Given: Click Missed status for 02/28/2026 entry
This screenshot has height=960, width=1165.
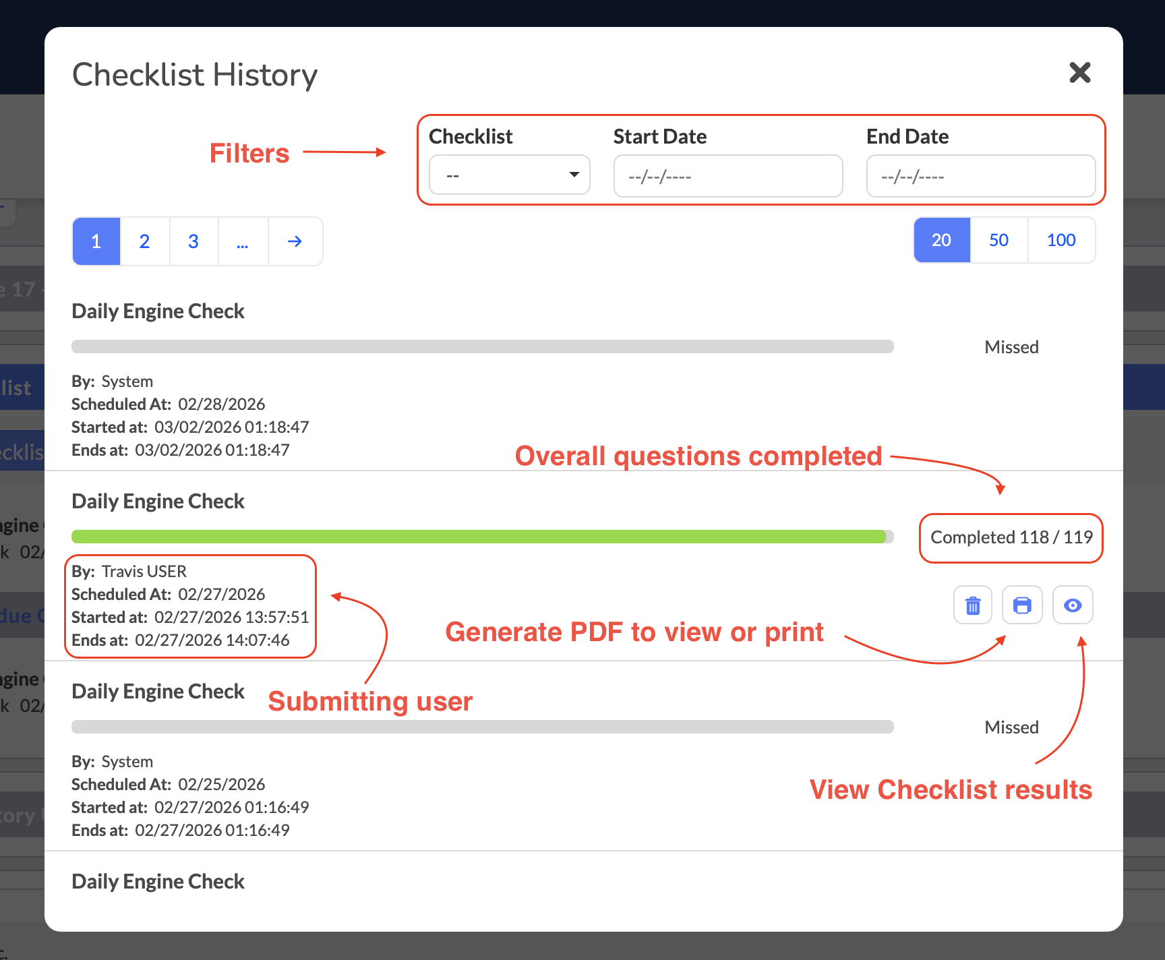Looking at the screenshot, I should 1011,347.
